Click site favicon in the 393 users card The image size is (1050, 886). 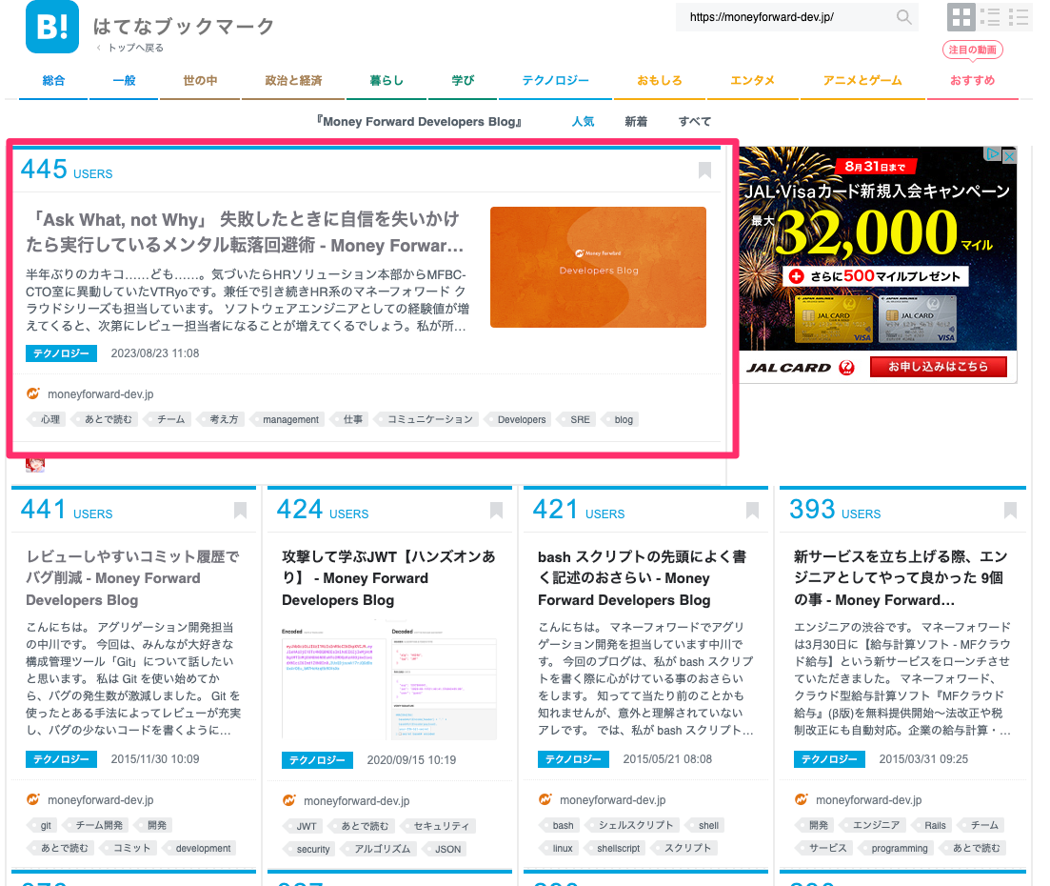(x=801, y=799)
